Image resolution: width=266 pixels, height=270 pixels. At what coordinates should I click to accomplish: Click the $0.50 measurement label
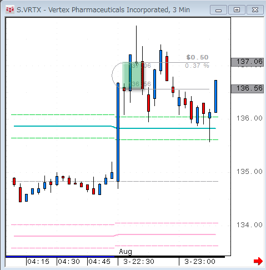(197, 57)
